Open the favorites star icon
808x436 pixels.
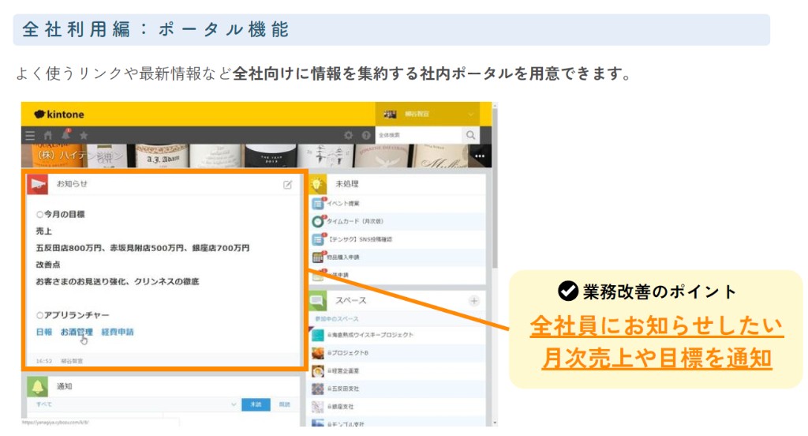84,136
